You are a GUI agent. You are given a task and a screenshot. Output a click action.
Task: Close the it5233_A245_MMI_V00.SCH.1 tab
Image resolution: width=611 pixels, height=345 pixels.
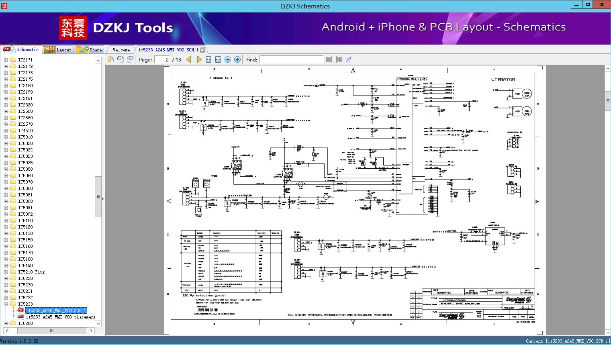pyautogui.click(x=202, y=50)
